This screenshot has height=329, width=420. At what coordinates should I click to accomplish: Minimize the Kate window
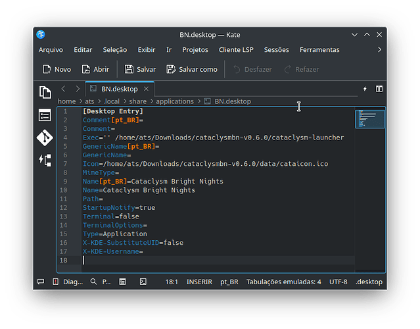[354, 35]
